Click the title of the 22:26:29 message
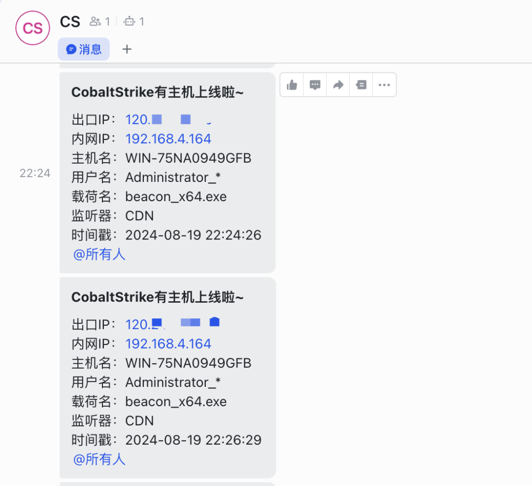 158,297
